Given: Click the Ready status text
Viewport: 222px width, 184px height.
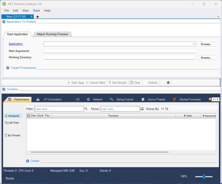Looking at the screenshot, I should 10,178.
